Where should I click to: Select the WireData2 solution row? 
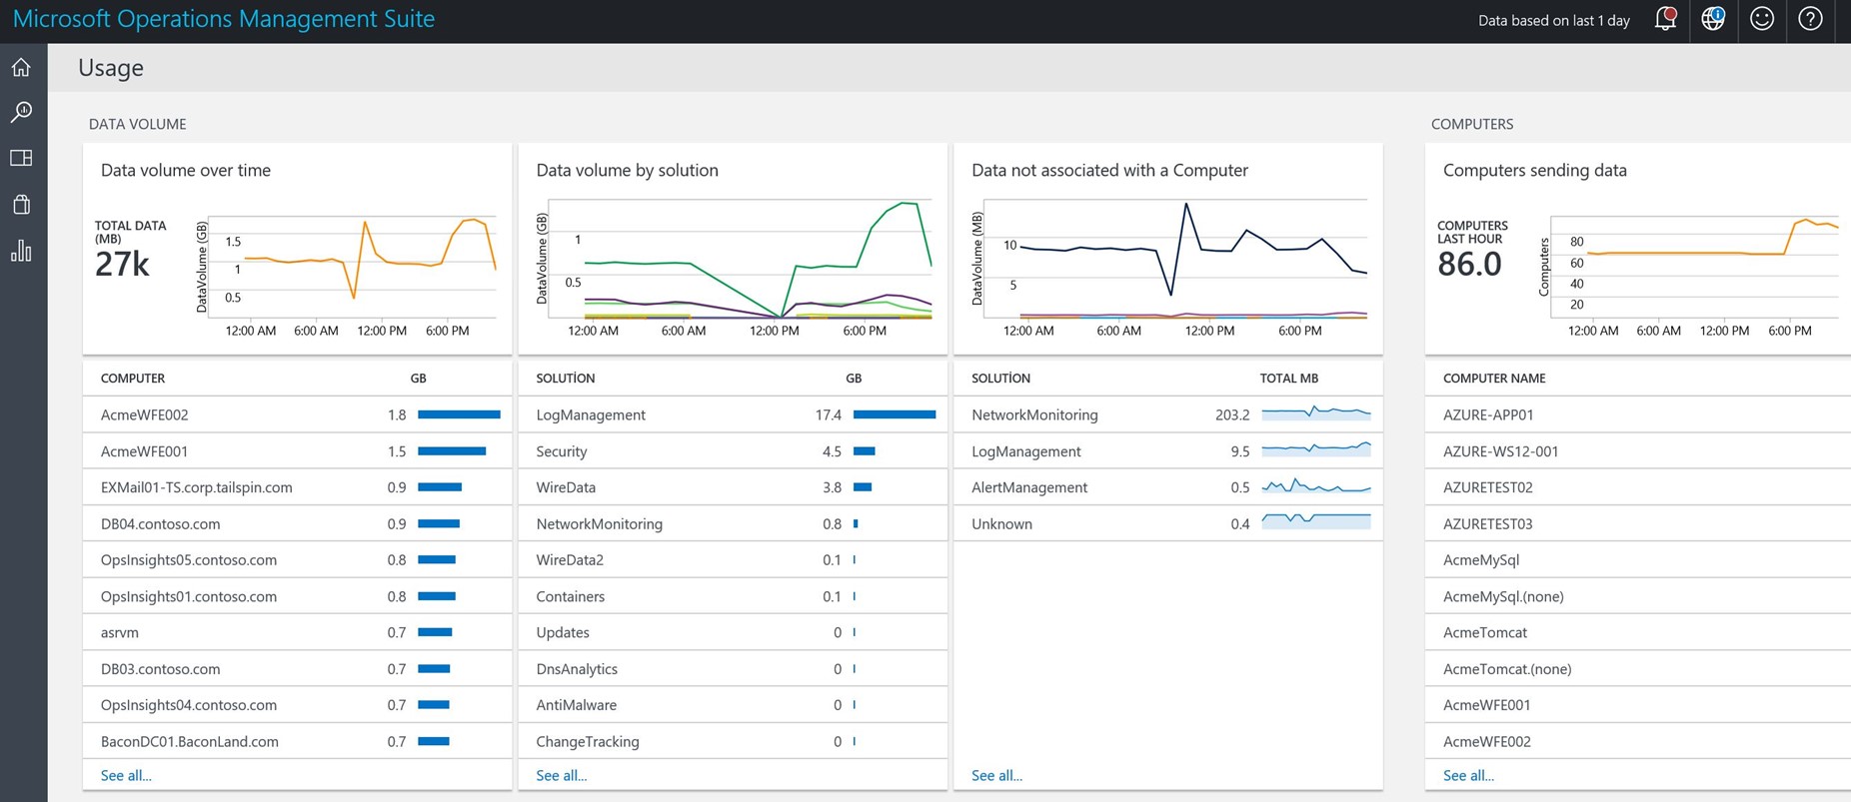(733, 559)
